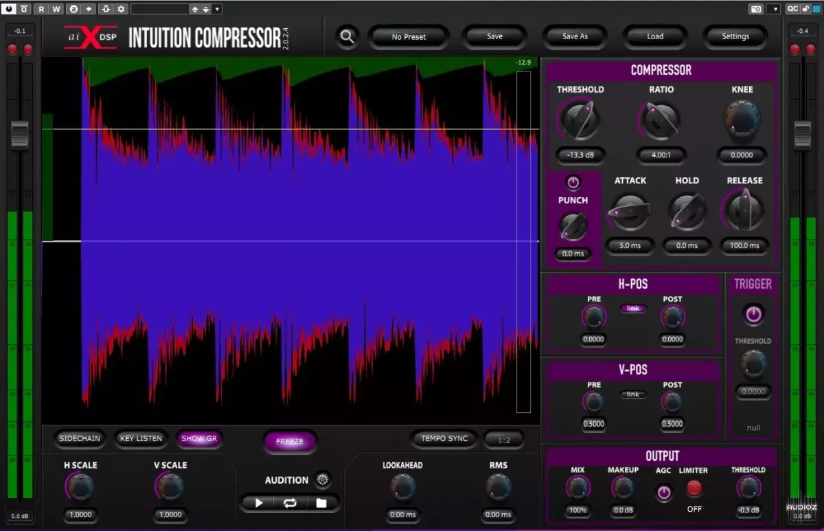Image resolution: width=824 pixels, height=531 pixels.
Task: Click the ratio value field showing 4.00:1
Action: (x=660, y=155)
